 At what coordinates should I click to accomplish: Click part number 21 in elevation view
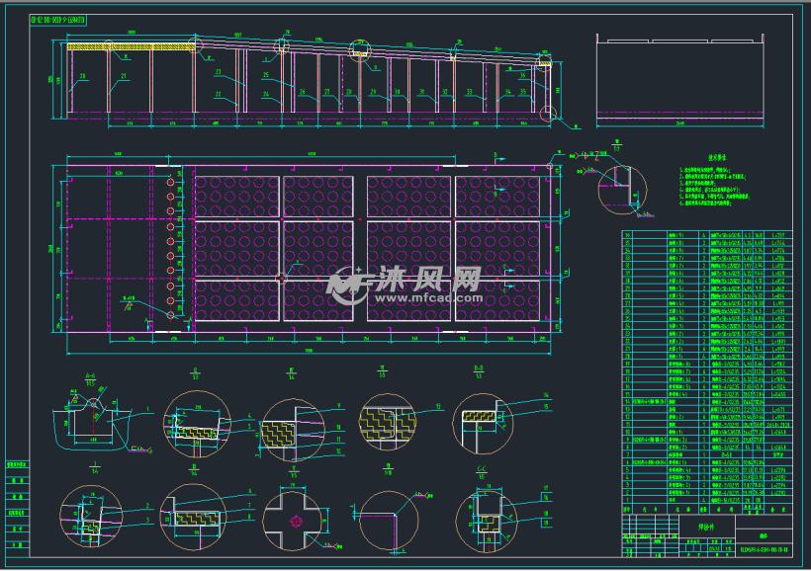click(x=124, y=76)
